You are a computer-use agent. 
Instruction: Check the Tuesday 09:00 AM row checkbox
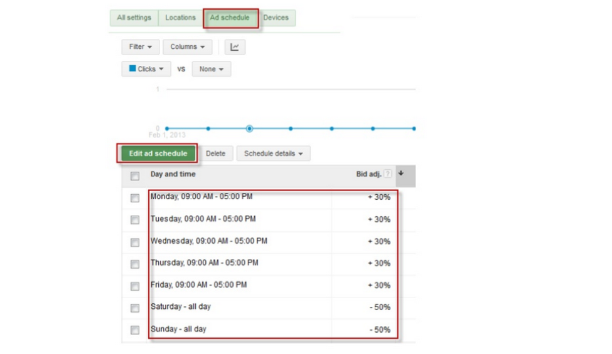click(x=135, y=220)
